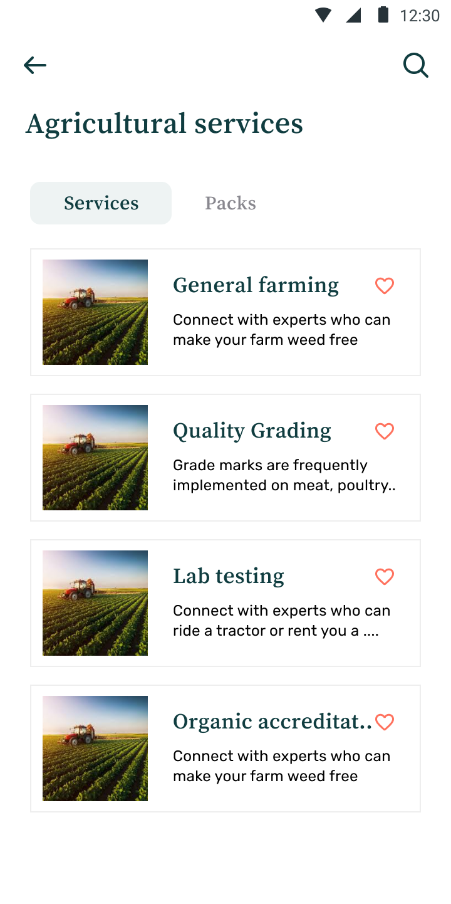Open the Organic accreditation title

[272, 722]
